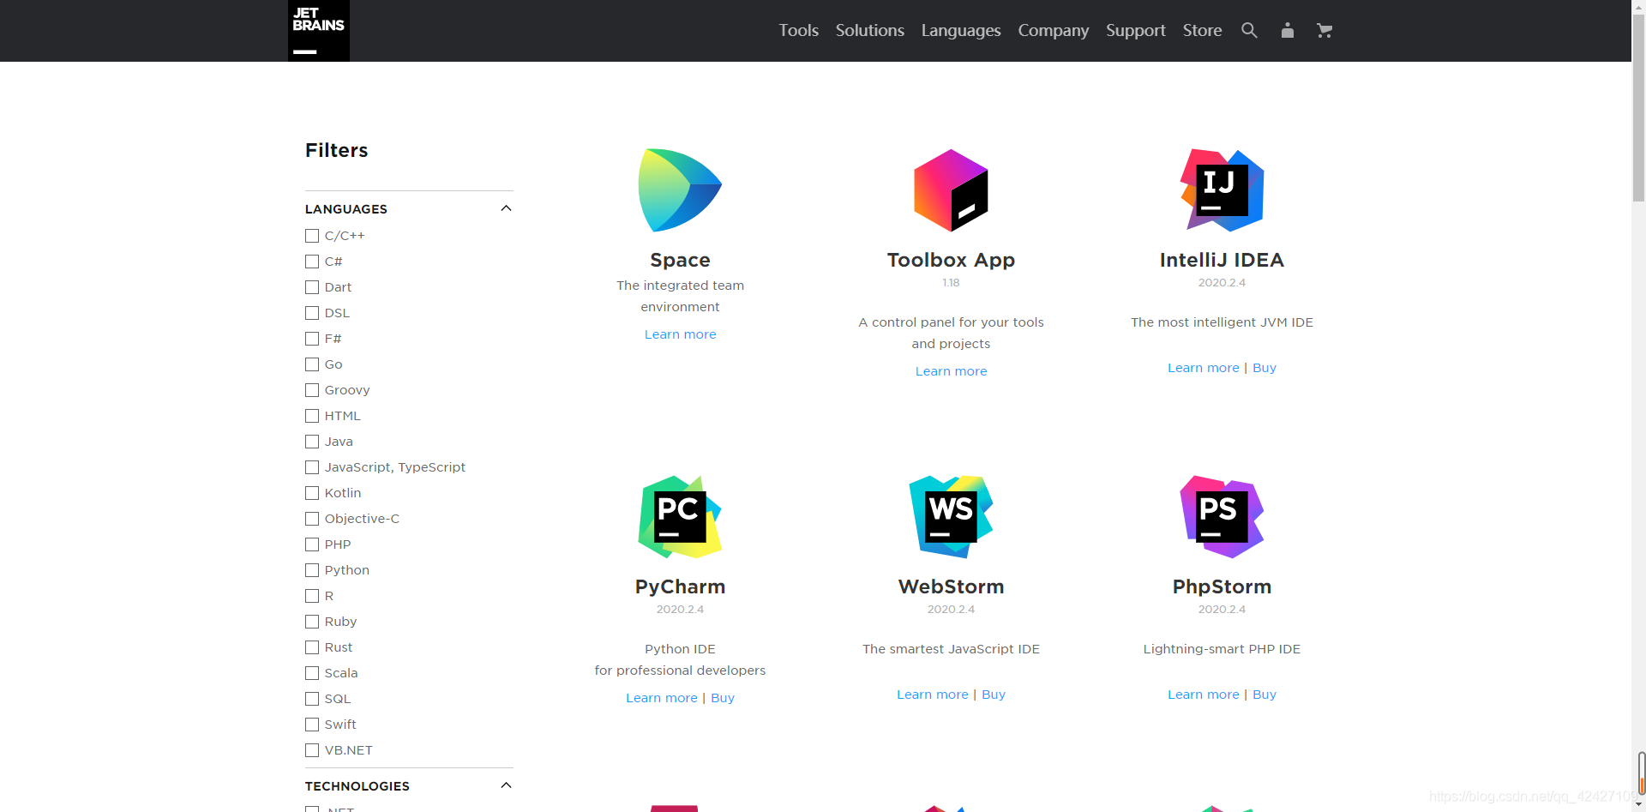Open the shopping cart icon
This screenshot has height=812, width=1646.
[1325, 31]
